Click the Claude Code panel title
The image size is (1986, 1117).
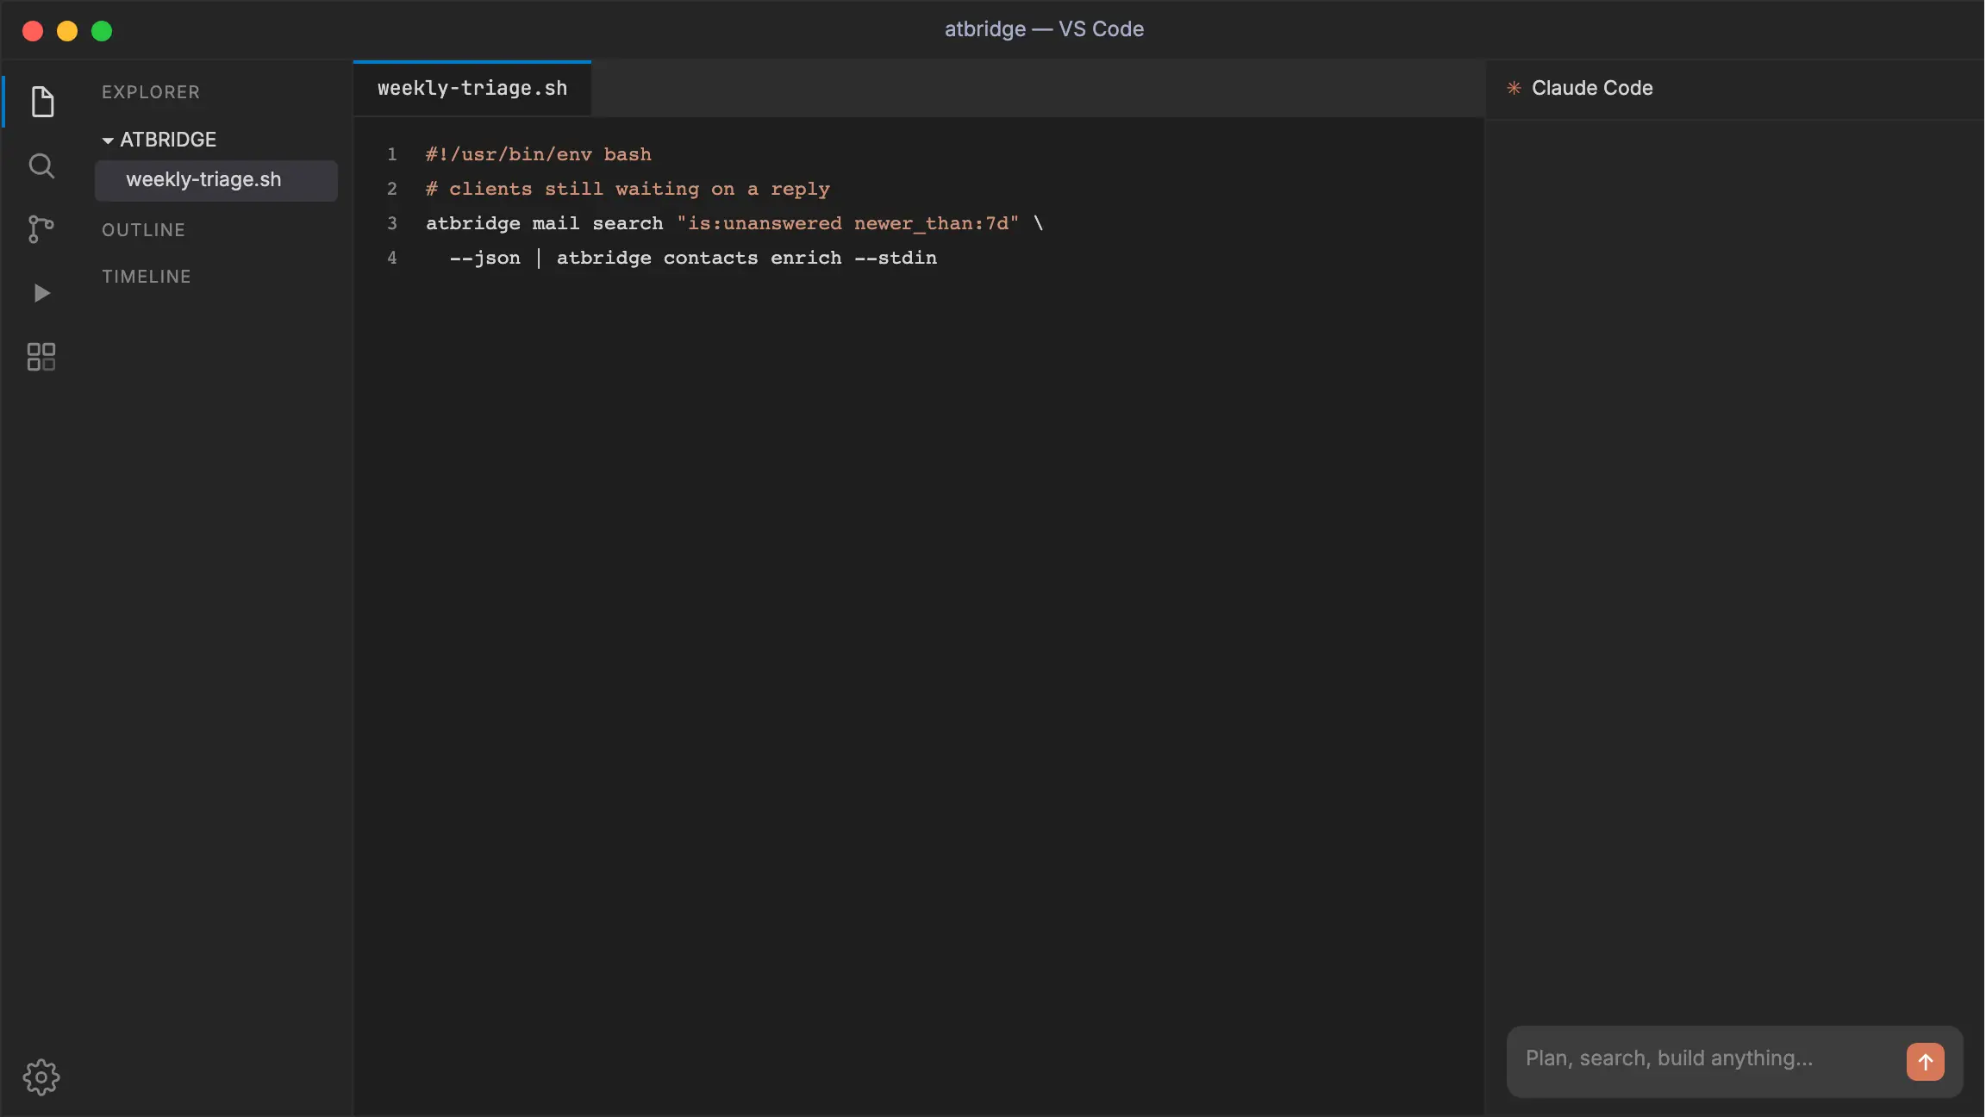1592,88
